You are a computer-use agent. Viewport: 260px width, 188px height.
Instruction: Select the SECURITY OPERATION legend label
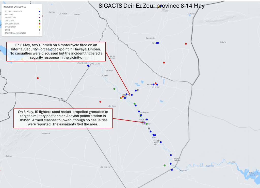[x=13, y=11]
